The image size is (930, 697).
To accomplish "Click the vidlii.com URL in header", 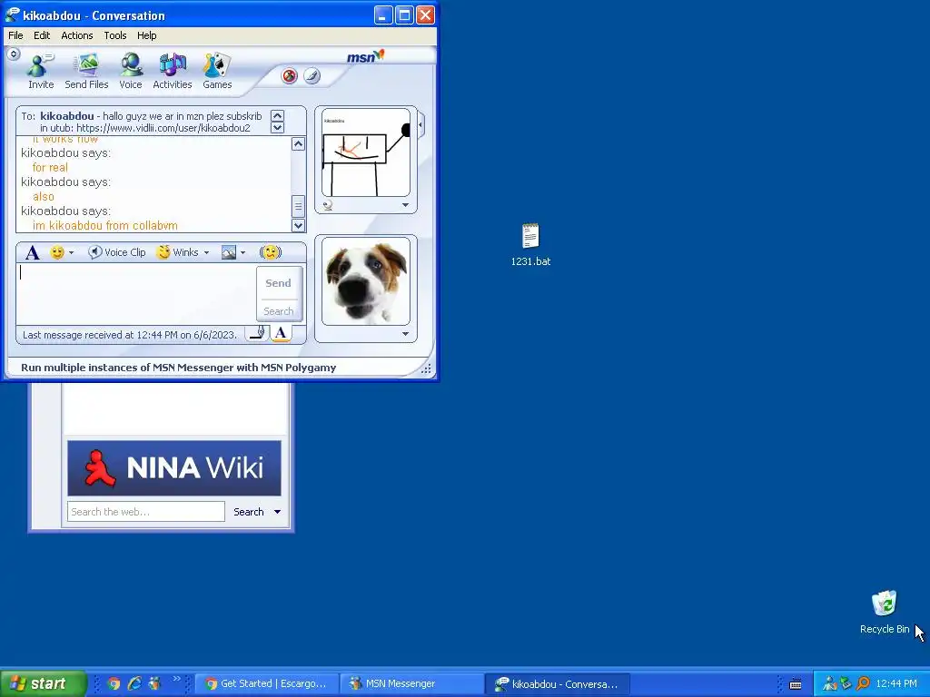I will coord(163,128).
